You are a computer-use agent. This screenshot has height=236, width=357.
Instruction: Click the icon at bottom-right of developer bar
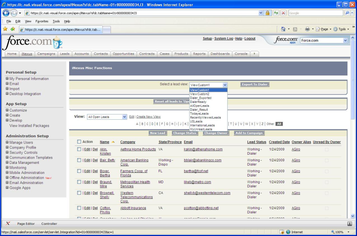click(350, 224)
